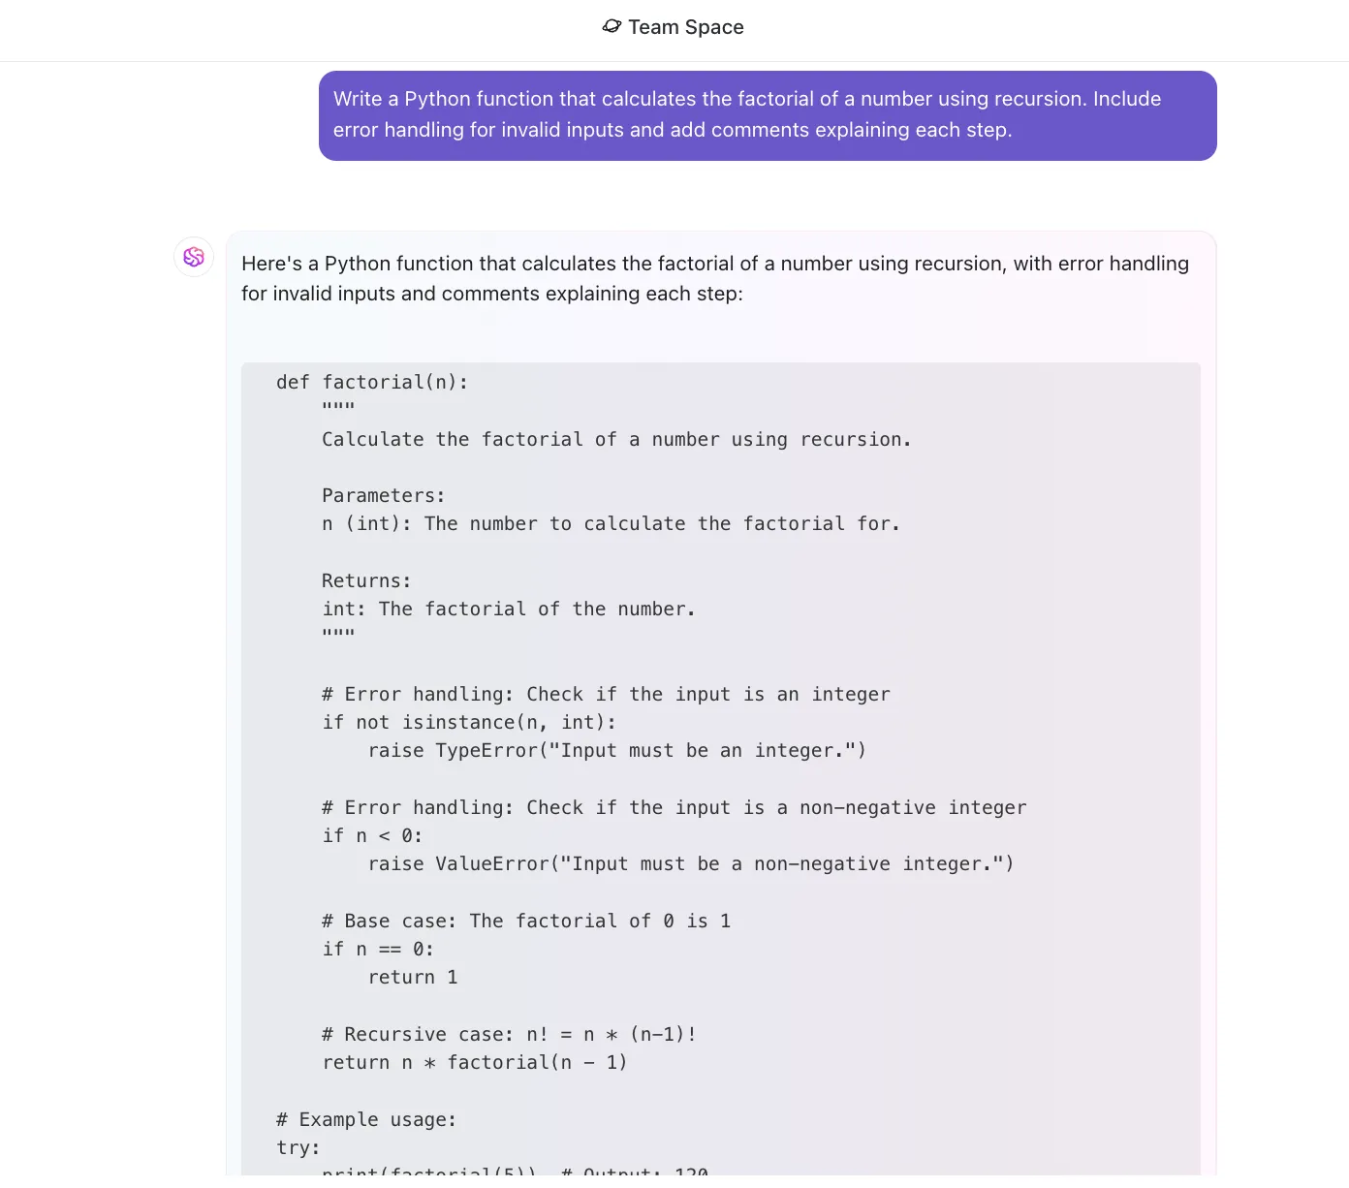
Task: Click the 'if n < 0:' code line
Action: pyautogui.click(x=372, y=835)
